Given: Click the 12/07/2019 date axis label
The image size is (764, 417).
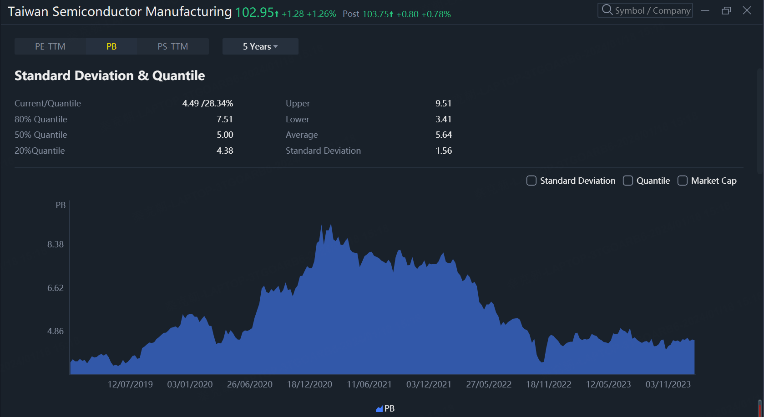Looking at the screenshot, I should click(x=130, y=384).
